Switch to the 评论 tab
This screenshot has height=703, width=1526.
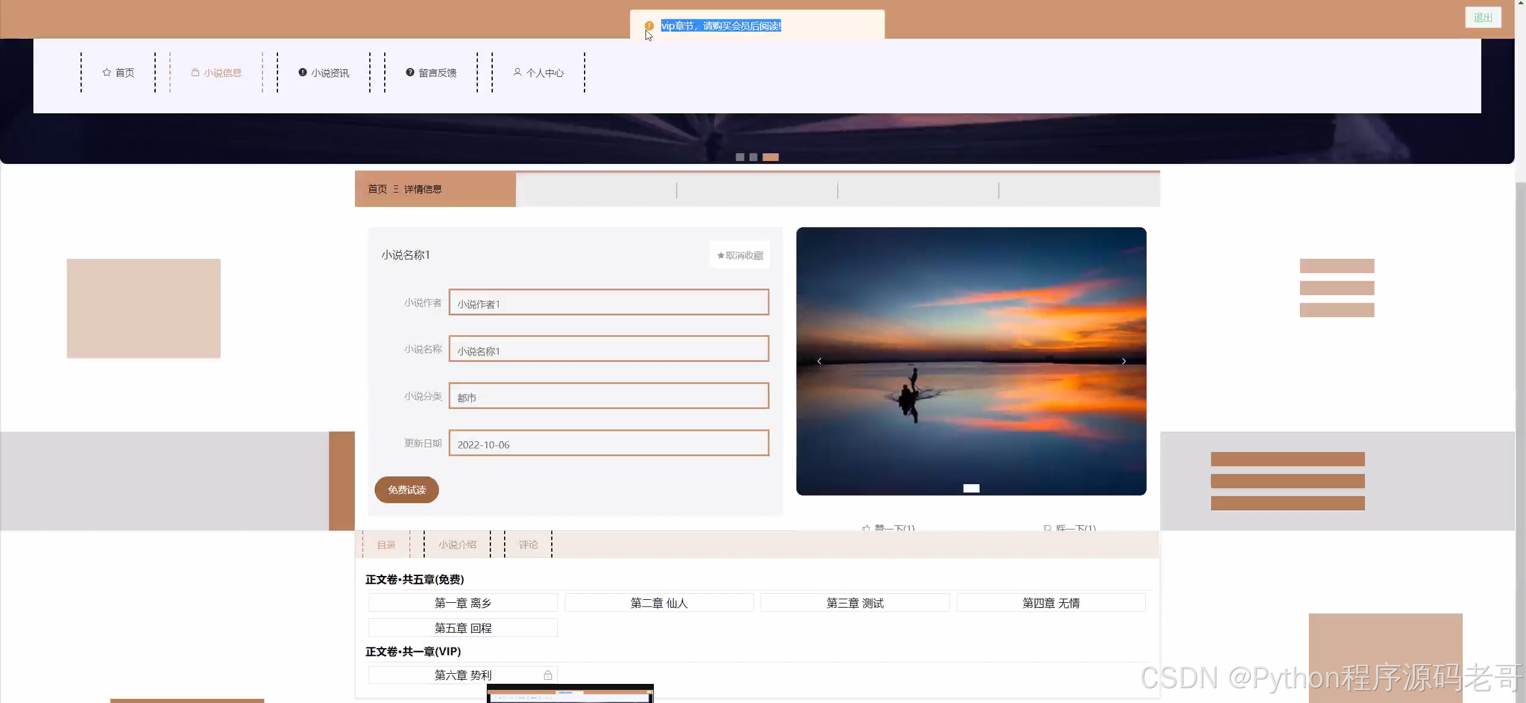tap(528, 544)
